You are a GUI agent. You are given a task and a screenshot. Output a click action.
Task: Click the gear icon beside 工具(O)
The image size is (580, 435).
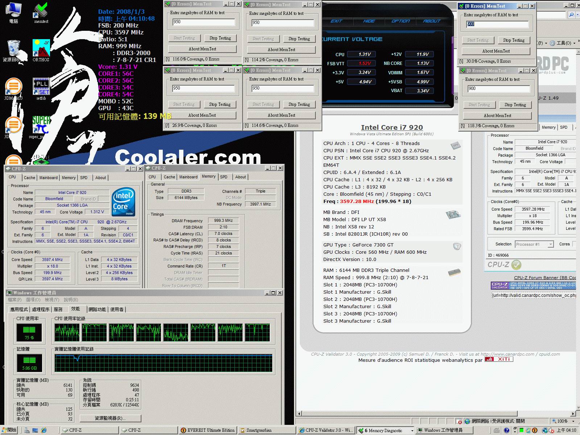tap(552, 43)
